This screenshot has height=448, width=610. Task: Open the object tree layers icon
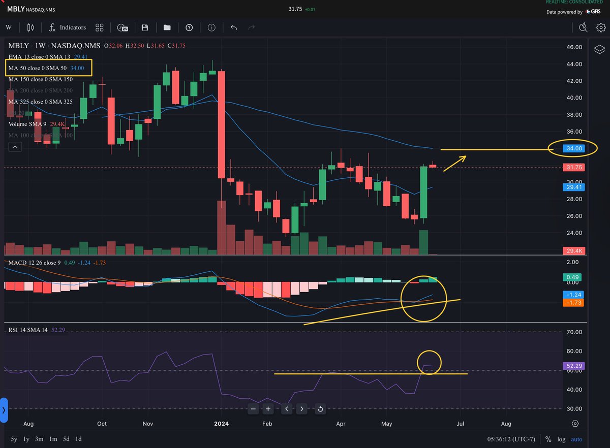tap(599, 49)
